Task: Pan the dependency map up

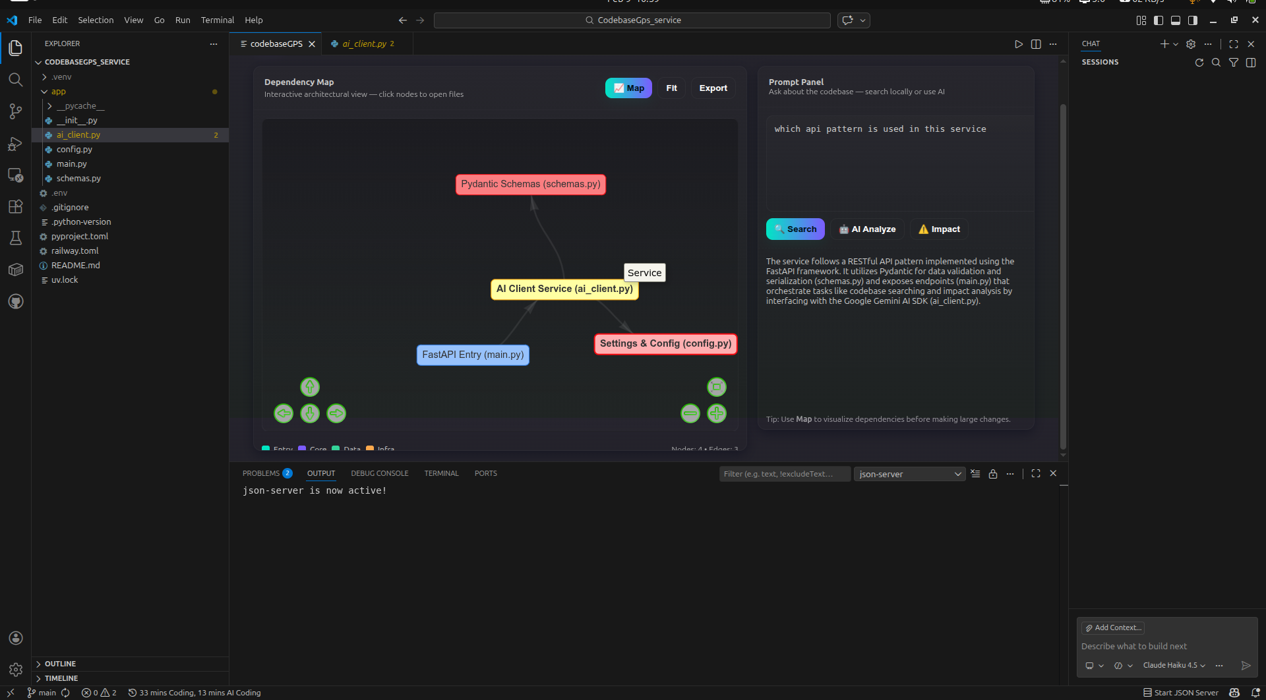Action: tap(310, 387)
